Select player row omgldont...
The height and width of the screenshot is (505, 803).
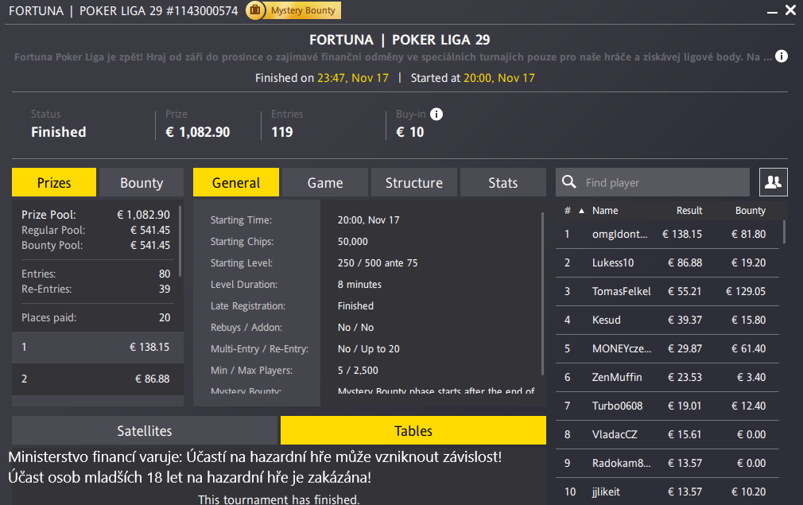[x=667, y=234]
